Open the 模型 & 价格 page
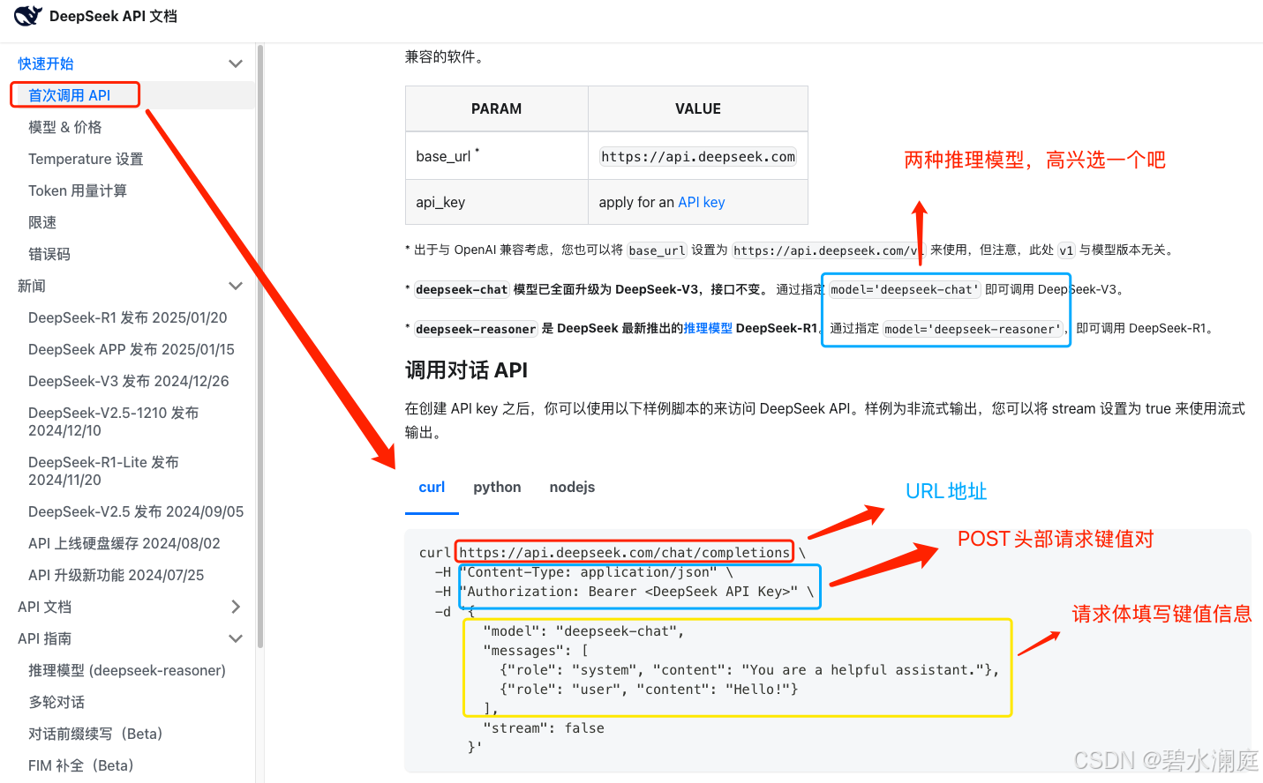Screen dimensions: 1263x783 pyautogui.click(x=65, y=127)
